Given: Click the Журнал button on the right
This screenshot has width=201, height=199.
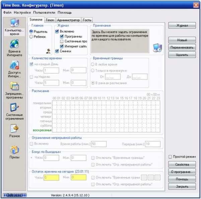Looking at the screenshot, I should coord(182,25).
